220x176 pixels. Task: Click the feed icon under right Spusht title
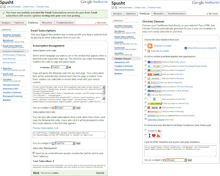coord(113,8)
